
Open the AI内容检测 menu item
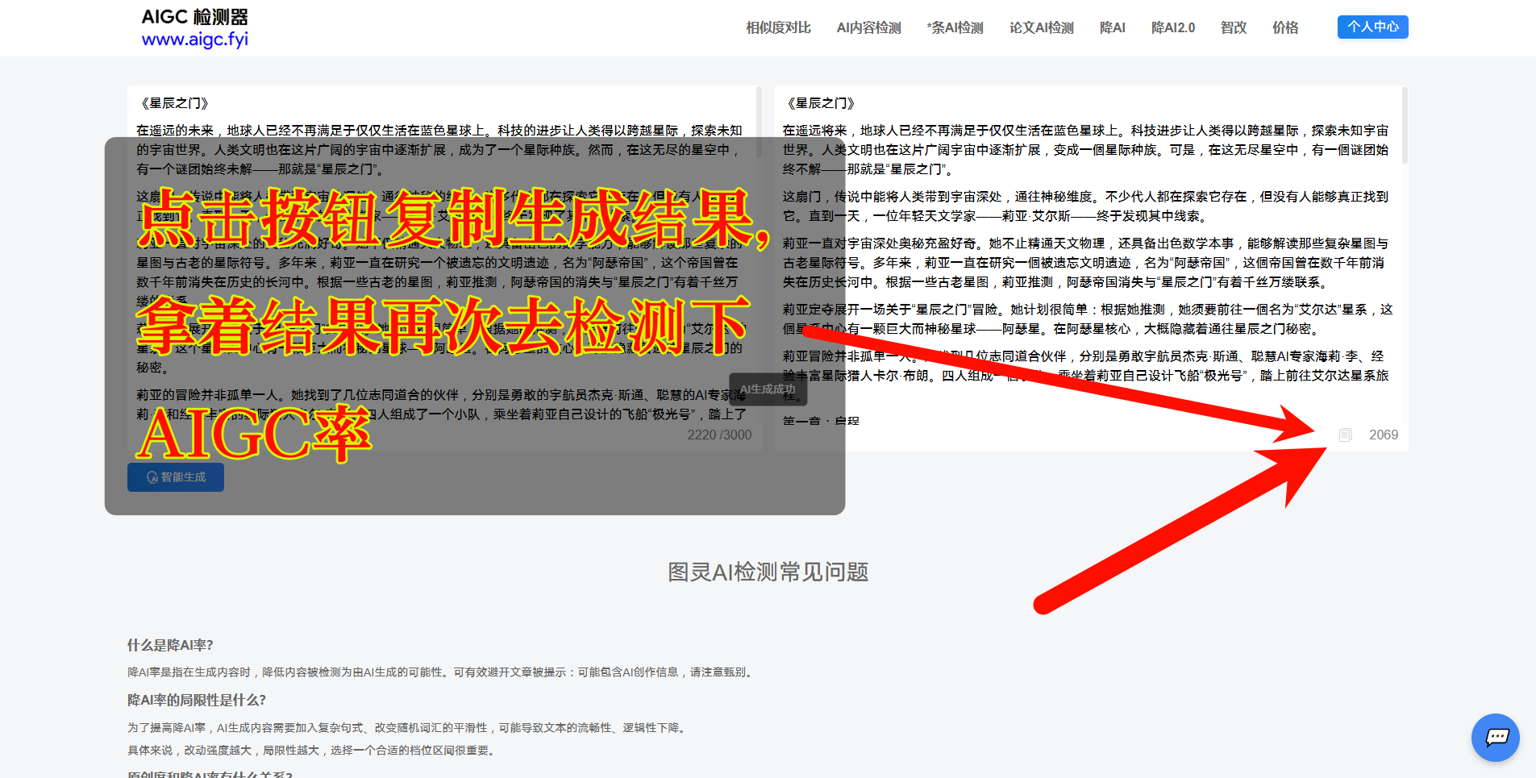(x=868, y=27)
